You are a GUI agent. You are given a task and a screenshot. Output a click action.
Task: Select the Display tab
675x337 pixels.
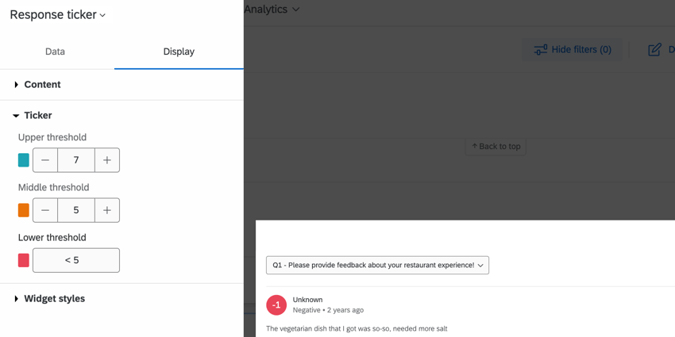point(179,52)
